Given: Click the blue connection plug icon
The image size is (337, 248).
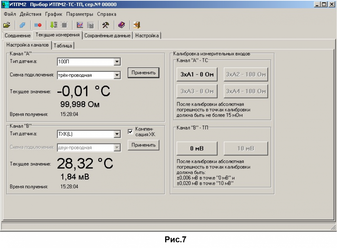Looking at the screenshot, I should [x=22, y=25].
